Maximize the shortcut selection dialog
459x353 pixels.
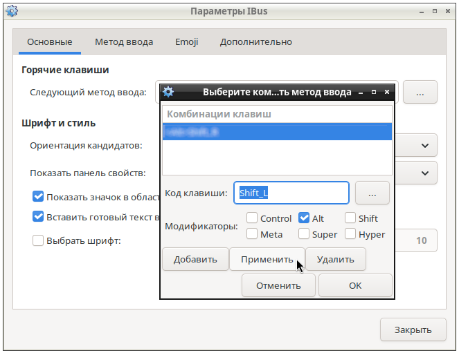click(374, 92)
